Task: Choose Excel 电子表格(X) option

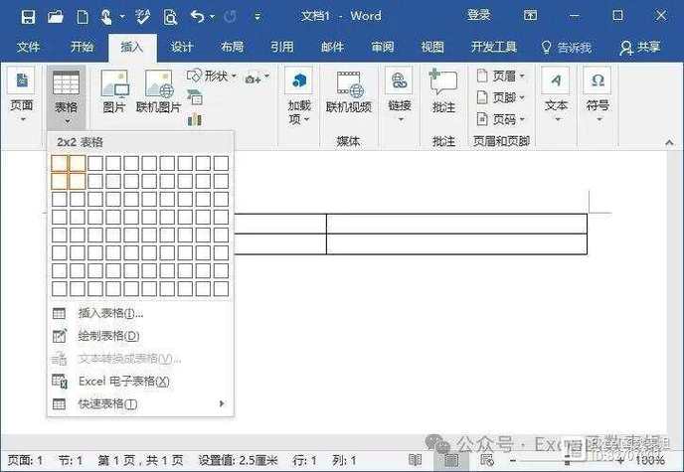Action: click(x=139, y=382)
